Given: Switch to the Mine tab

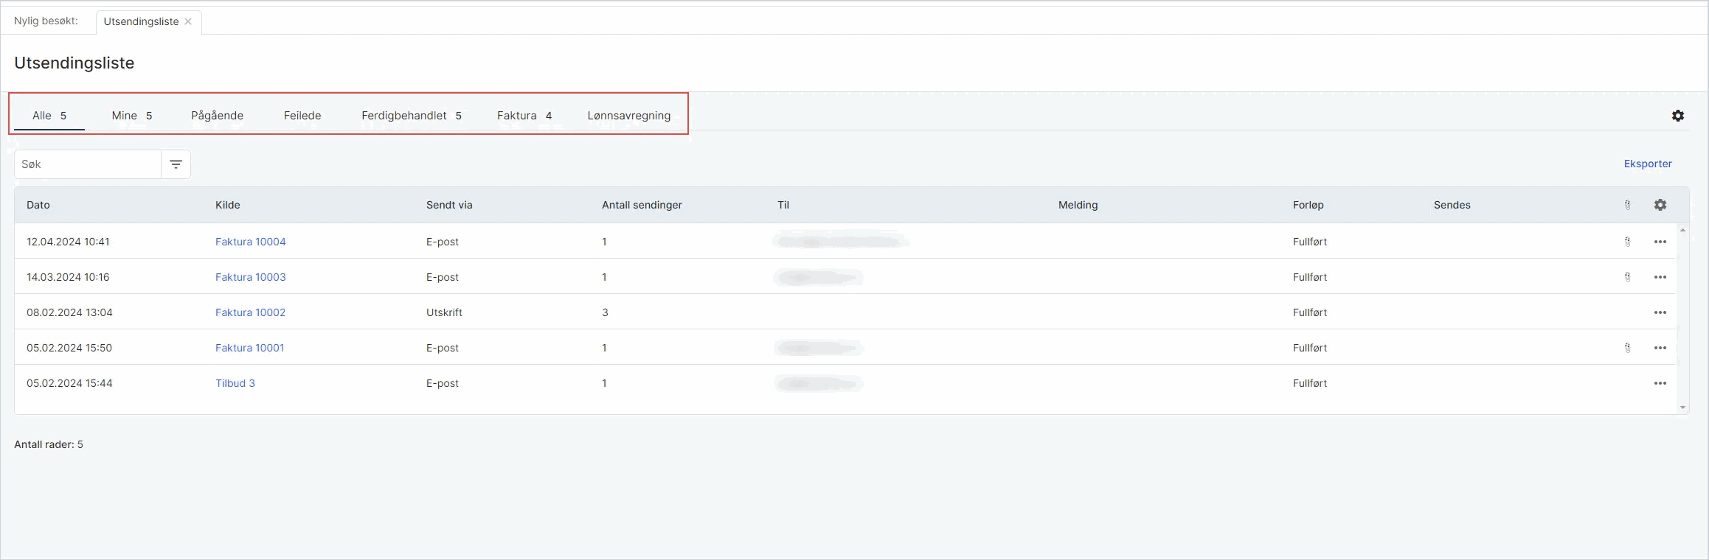Looking at the screenshot, I should (x=132, y=116).
